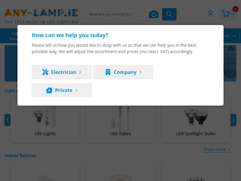This screenshot has width=241, height=181.
Task: Expand the cart dropdown chevron
Action: pos(233,14)
